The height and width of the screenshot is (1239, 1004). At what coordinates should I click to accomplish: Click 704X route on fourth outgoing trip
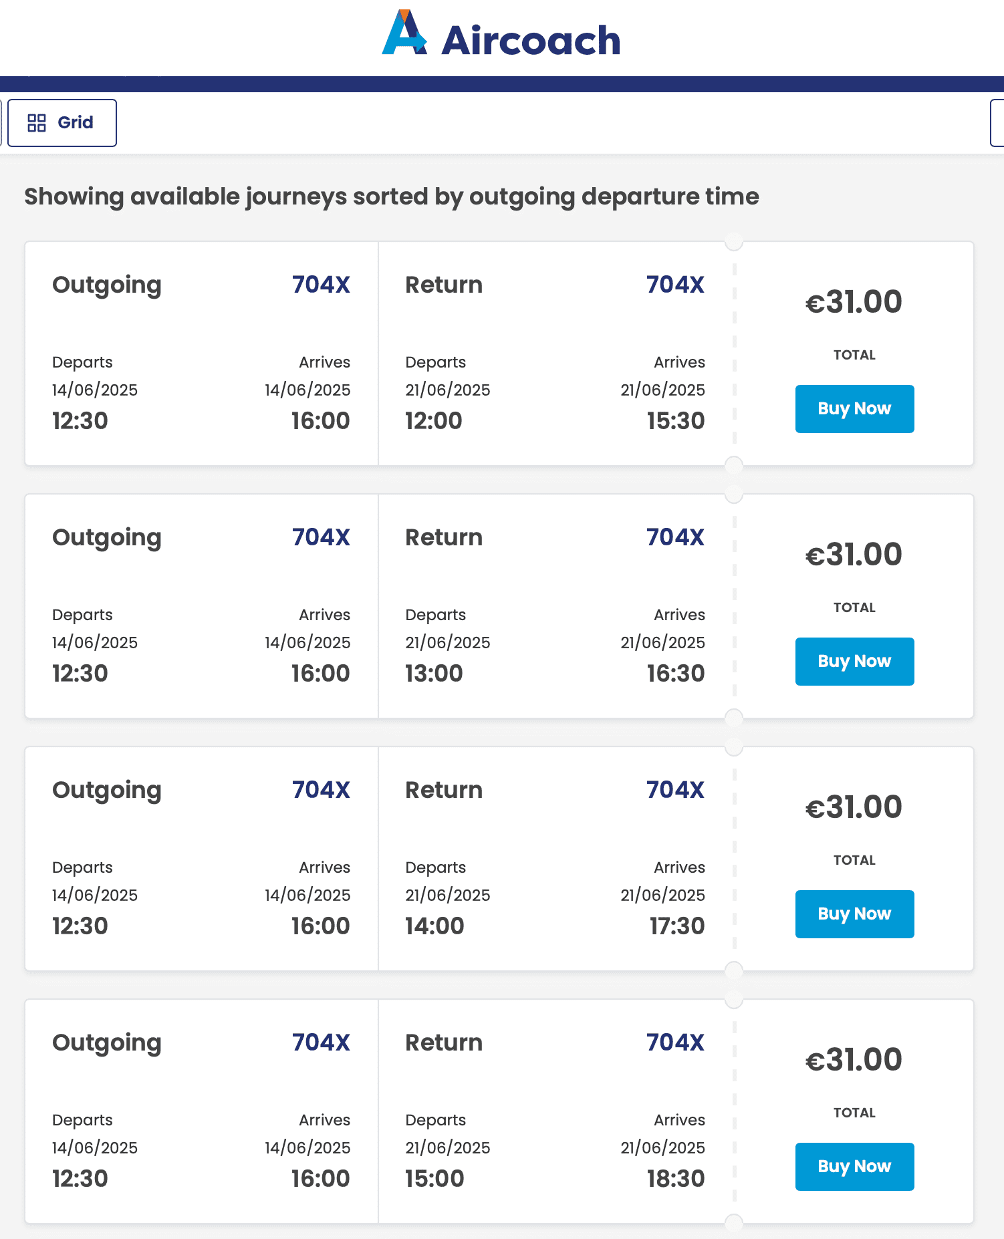[321, 1043]
